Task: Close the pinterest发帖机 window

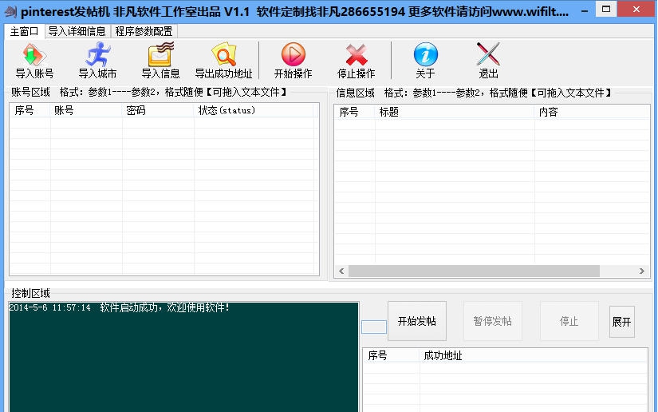Action: (636, 10)
